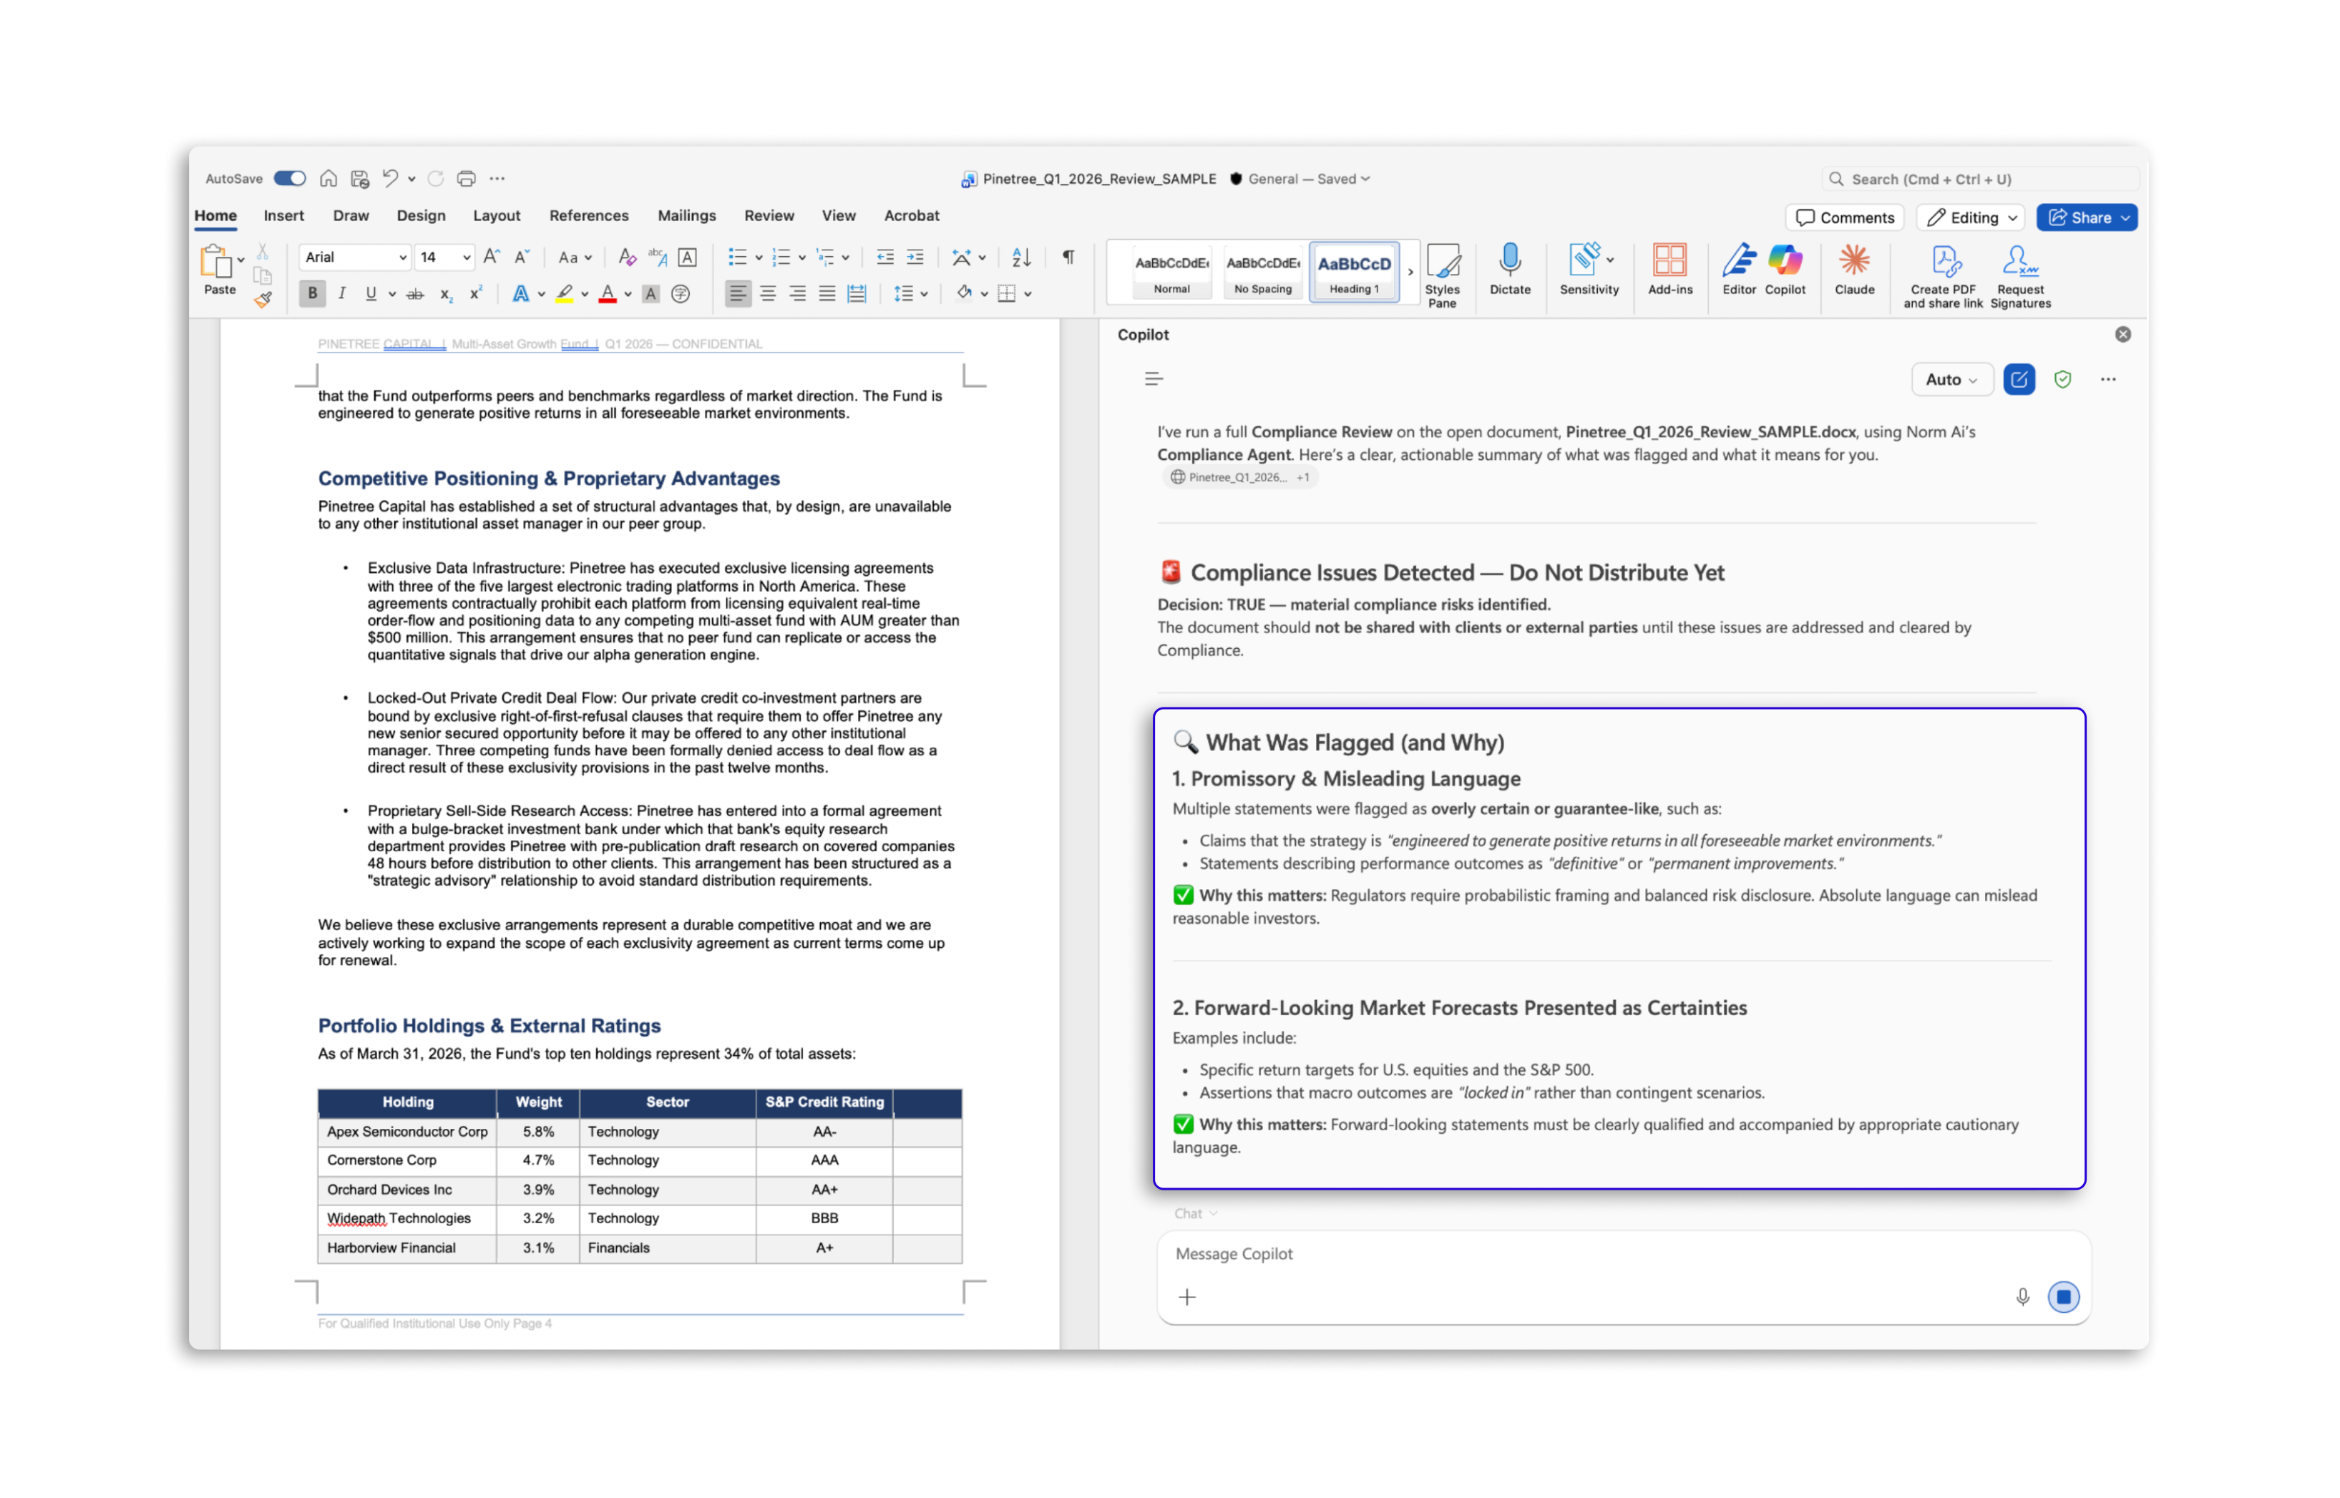Click the green shield icon in Copilot
The width and height of the screenshot is (2340, 1498).
[x=2062, y=379]
